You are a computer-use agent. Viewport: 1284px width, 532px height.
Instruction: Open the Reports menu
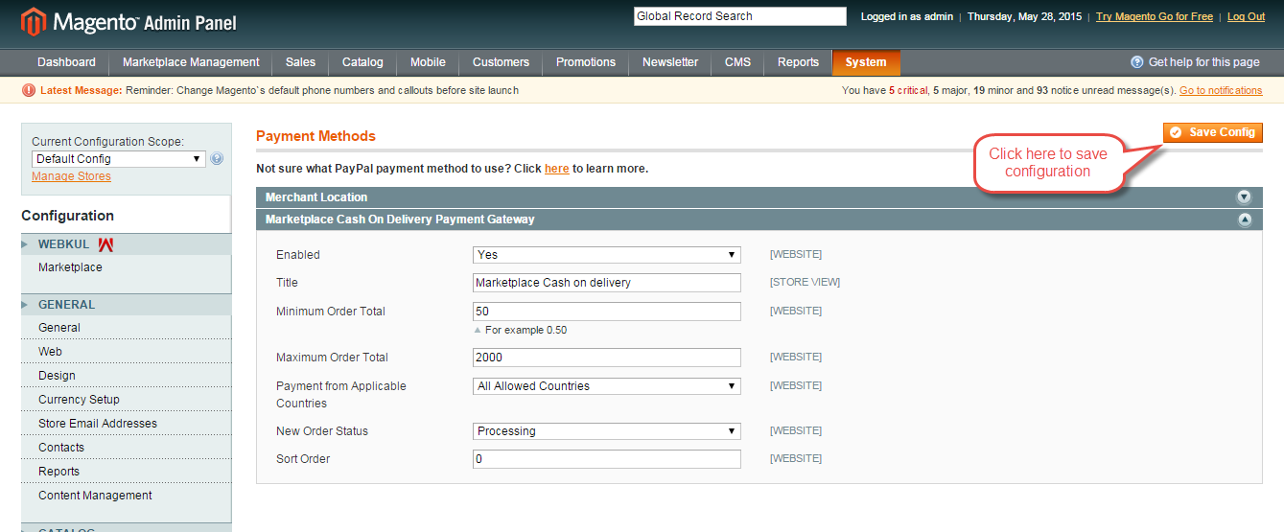point(798,62)
